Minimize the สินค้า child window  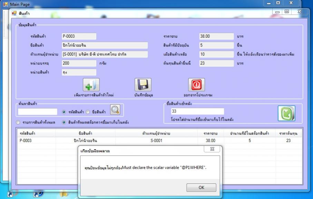point(277,12)
